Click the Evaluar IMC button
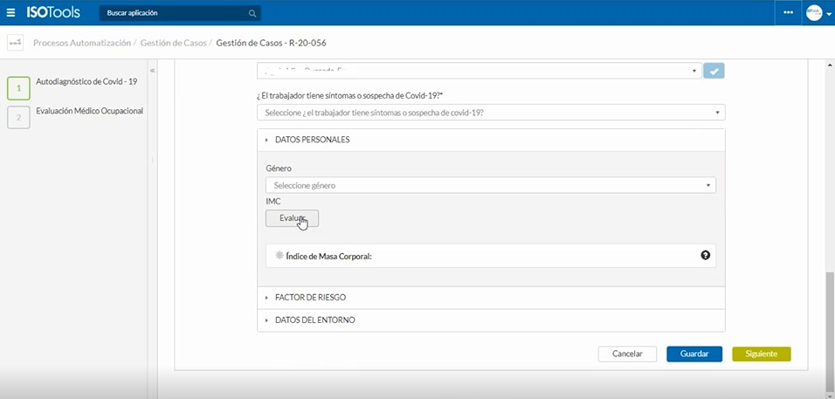 (x=292, y=218)
